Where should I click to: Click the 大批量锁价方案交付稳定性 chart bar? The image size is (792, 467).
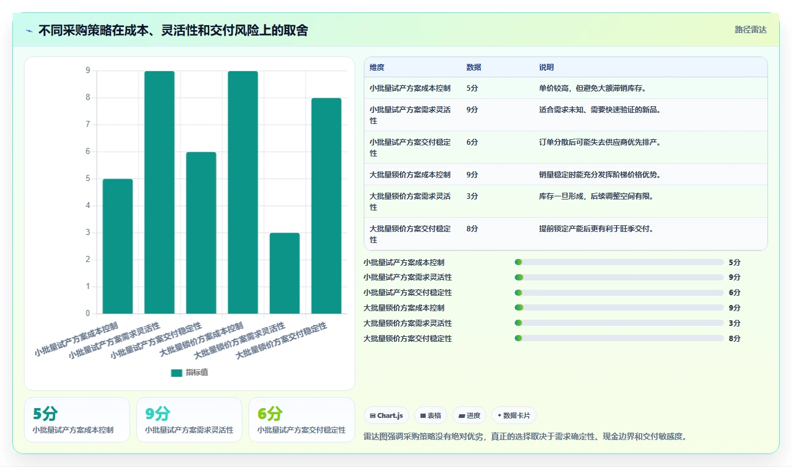pyautogui.click(x=326, y=206)
